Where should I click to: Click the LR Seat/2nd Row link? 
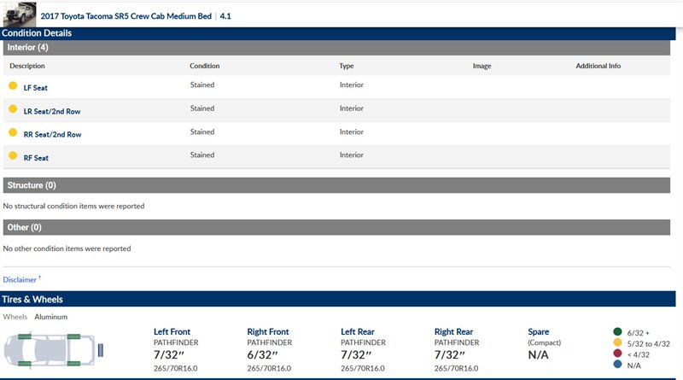(52, 111)
